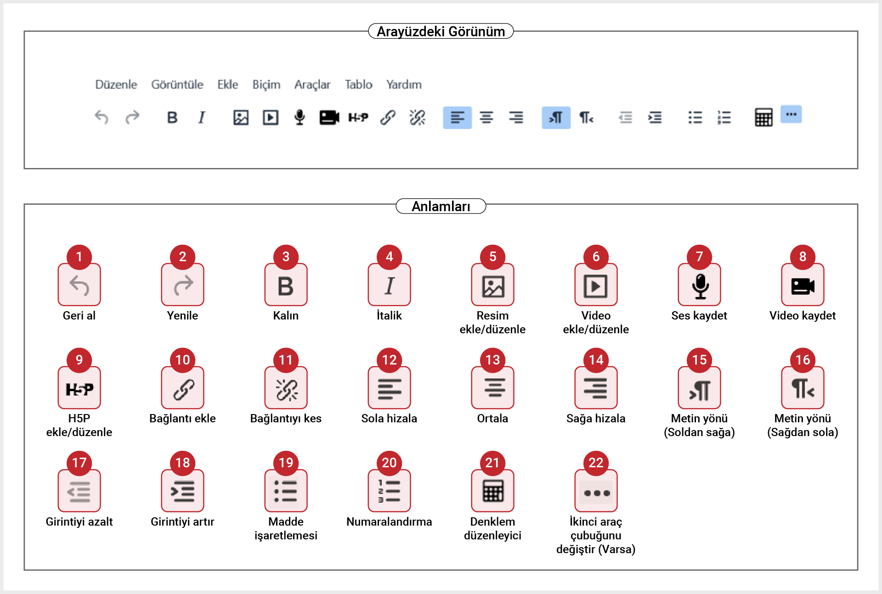Set left-to-right text direction in toolbar

(556, 118)
